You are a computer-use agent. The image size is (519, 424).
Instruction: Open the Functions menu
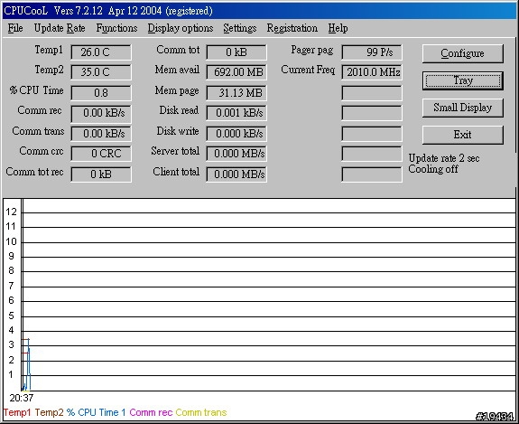tap(116, 28)
